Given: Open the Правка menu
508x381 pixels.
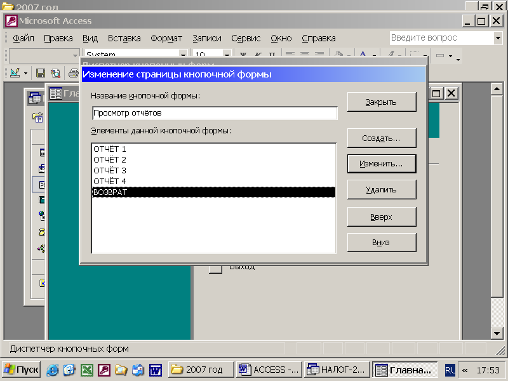Looking at the screenshot, I should 58,38.
